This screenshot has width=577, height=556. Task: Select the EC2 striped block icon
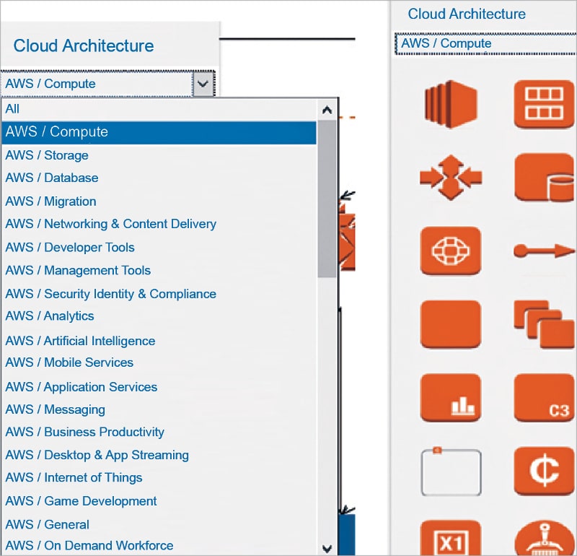tap(450, 105)
